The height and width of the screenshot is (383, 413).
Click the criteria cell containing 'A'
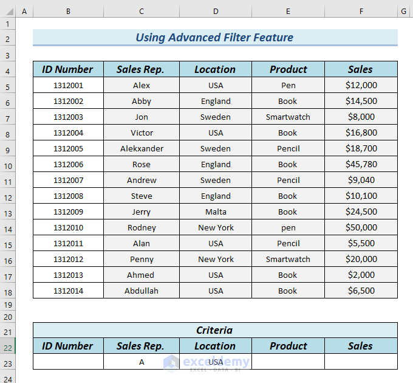[x=142, y=362]
